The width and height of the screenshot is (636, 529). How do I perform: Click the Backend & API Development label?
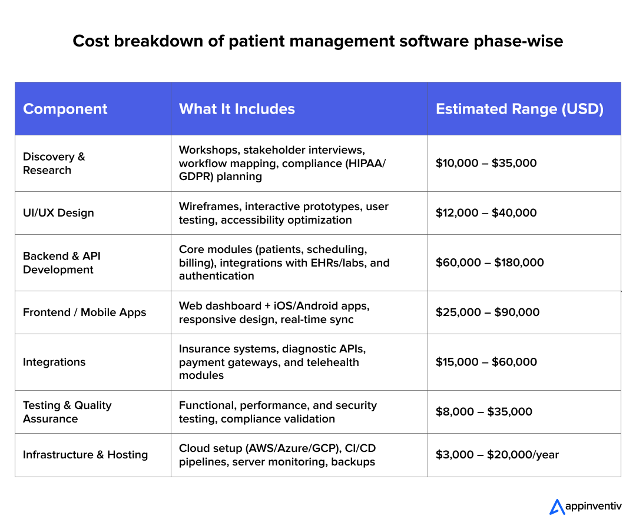61,263
